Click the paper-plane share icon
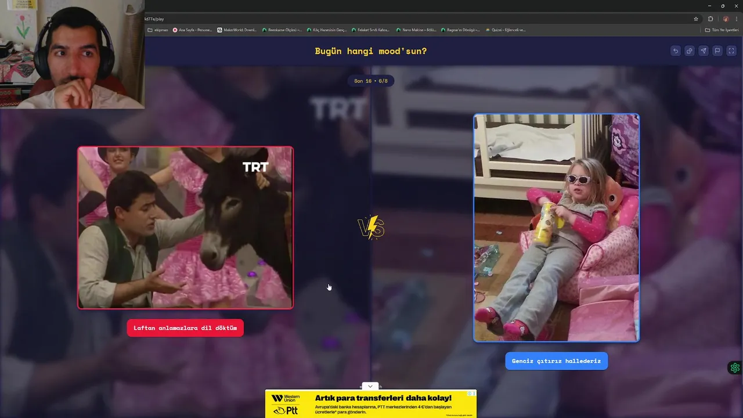This screenshot has width=743, height=418. pyautogui.click(x=703, y=51)
